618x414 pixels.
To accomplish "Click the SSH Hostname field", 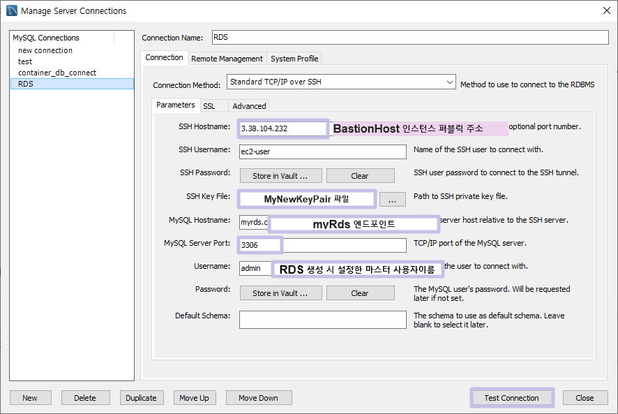I will coord(283,128).
